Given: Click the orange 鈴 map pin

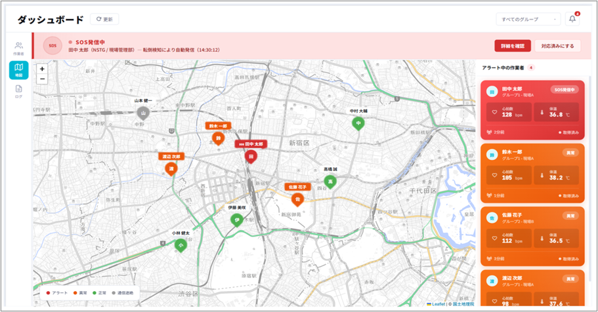Looking at the screenshot, I should tap(218, 138).
